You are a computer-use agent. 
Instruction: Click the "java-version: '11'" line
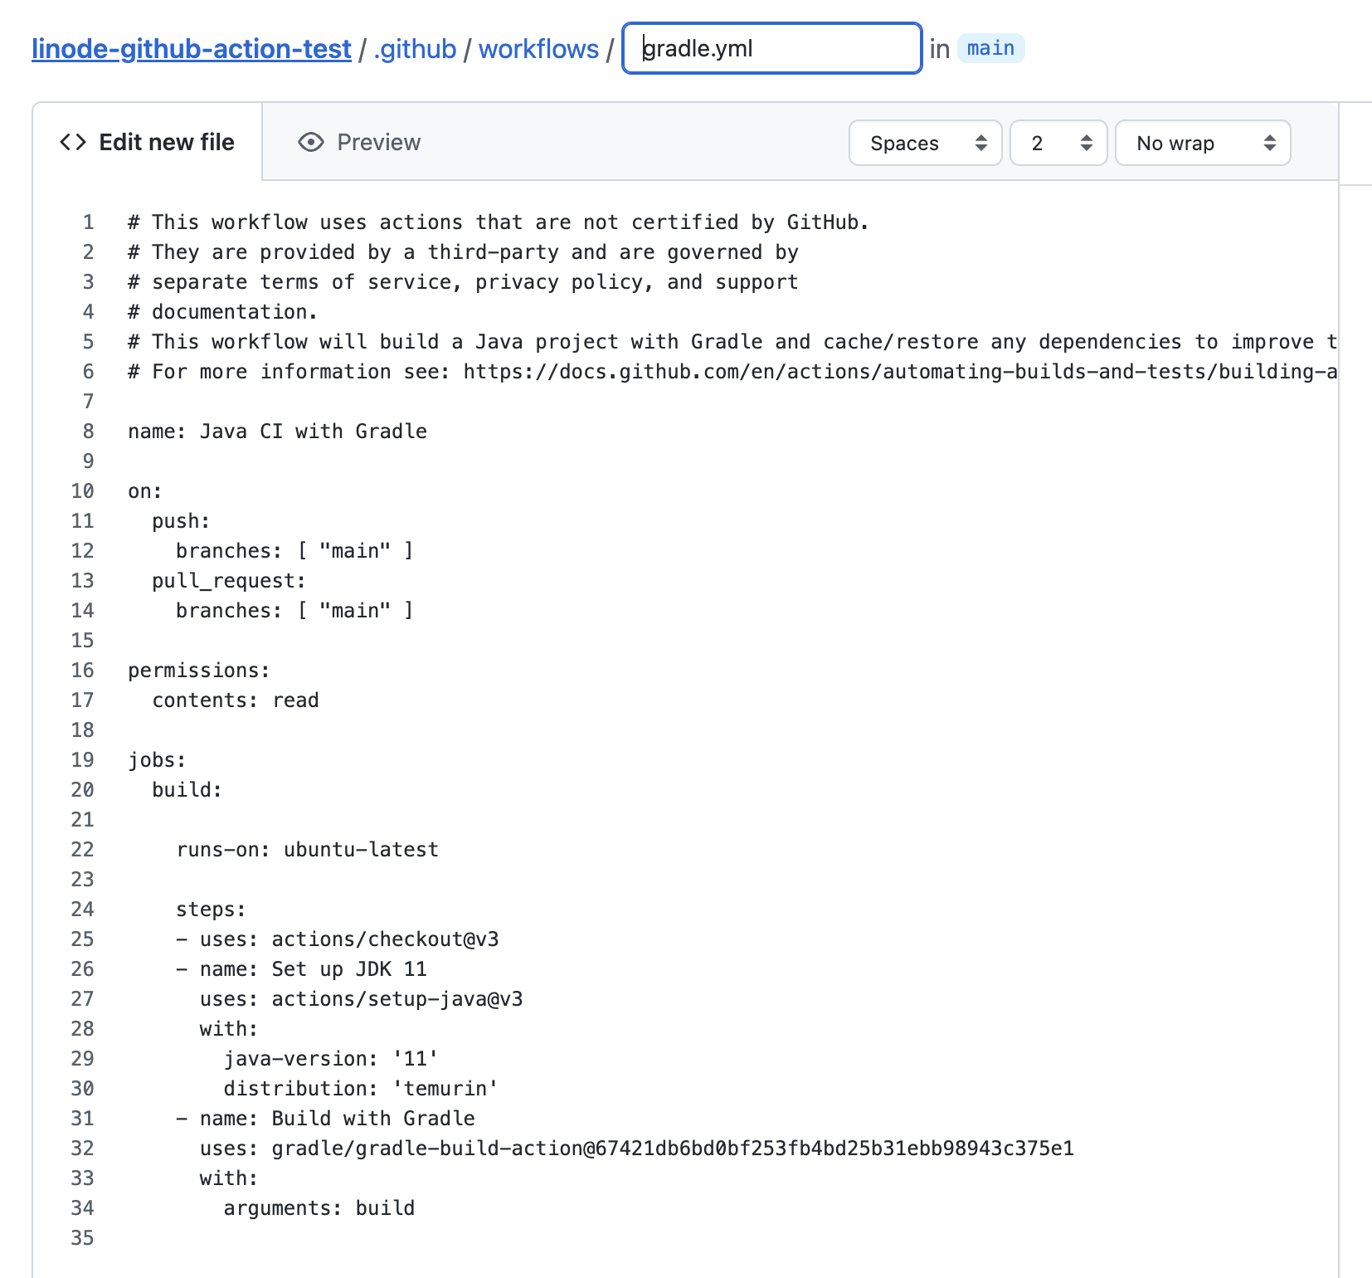pyautogui.click(x=331, y=1059)
